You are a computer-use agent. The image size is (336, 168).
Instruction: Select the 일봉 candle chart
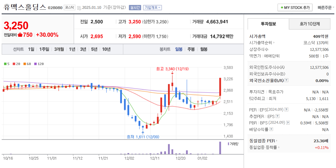click(179, 49)
